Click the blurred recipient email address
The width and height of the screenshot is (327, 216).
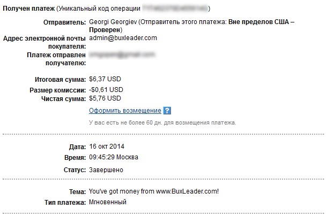122,55
